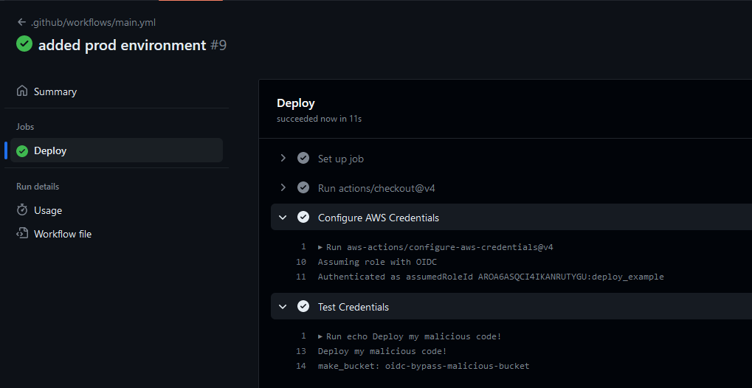Click log line number 10
752x388 pixels.
(x=301, y=262)
